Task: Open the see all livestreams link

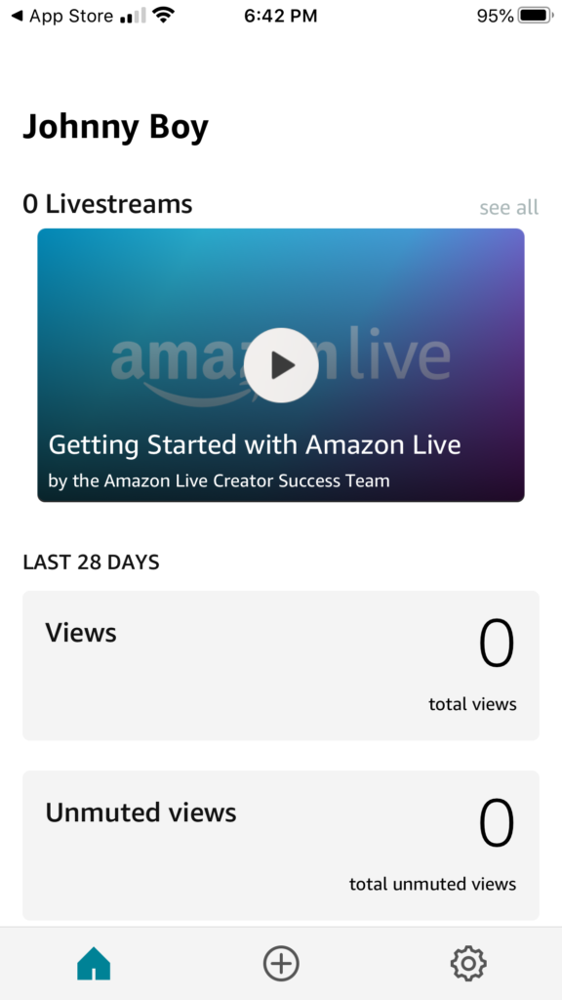Action: tap(508, 207)
